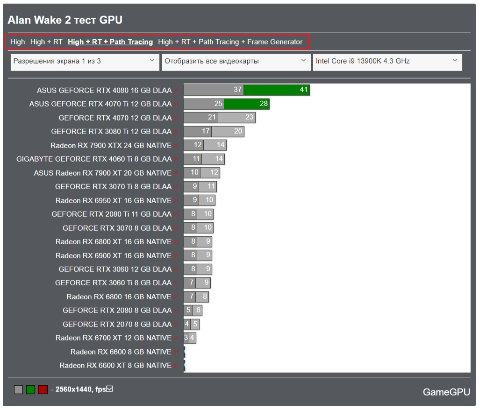Switch to High + RT tab

46,42
